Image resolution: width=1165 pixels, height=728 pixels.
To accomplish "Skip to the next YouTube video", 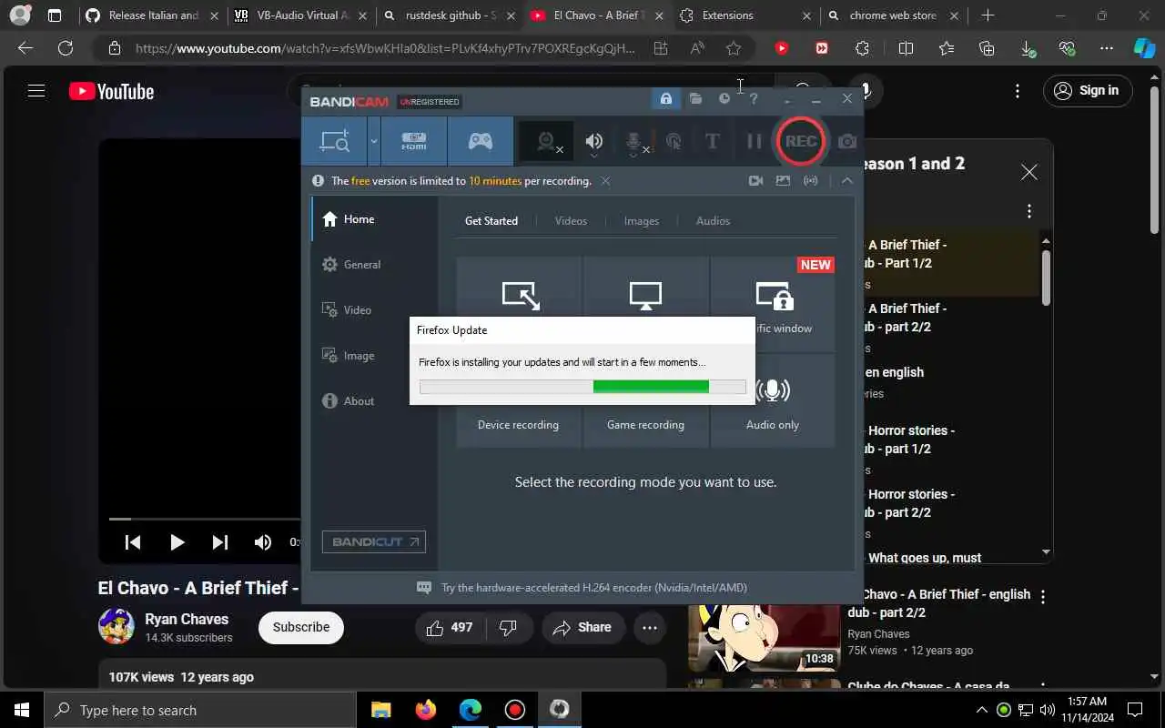I will pos(219,542).
